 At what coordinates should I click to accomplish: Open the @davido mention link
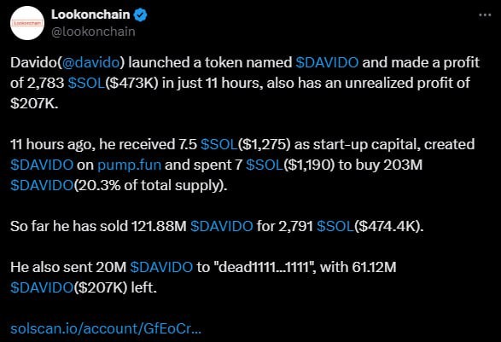(90, 62)
